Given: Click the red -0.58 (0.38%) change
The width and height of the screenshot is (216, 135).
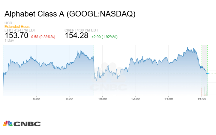Looking at the screenshot, I should click(x=43, y=37).
